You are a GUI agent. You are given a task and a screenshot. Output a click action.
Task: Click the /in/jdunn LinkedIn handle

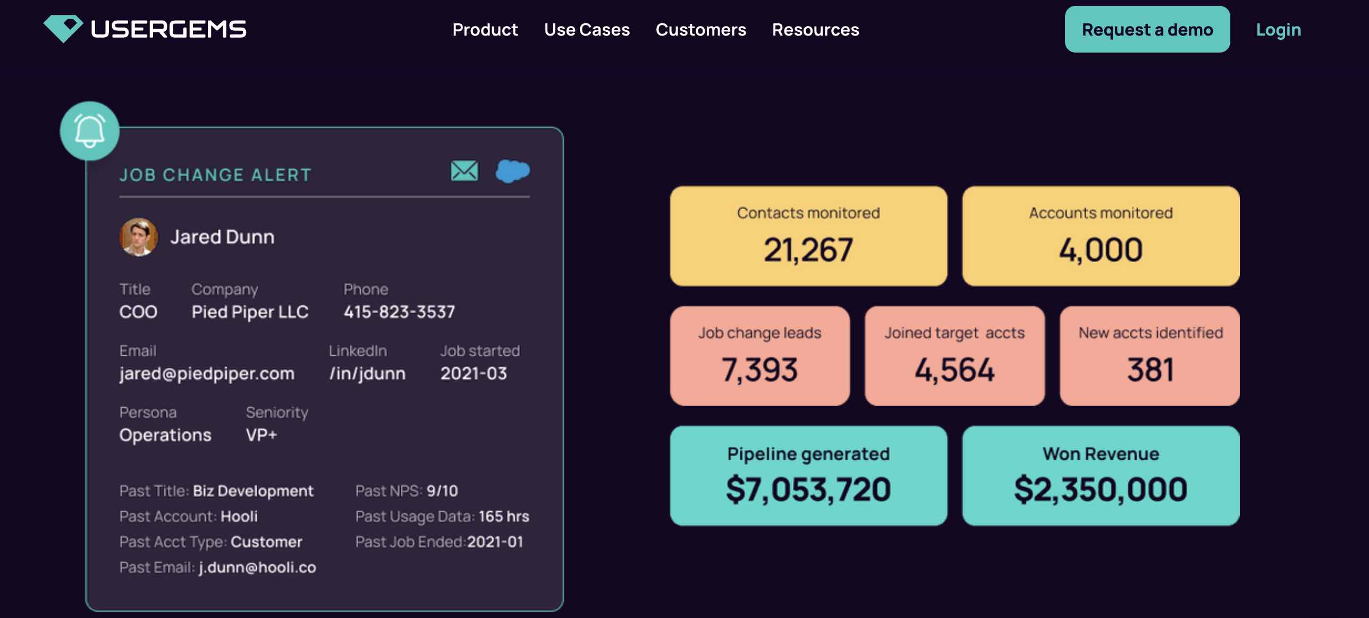click(367, 374)
